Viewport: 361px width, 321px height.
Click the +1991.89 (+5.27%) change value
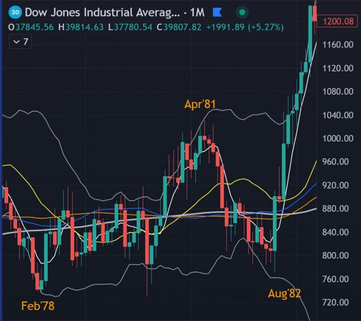(240, 27)
